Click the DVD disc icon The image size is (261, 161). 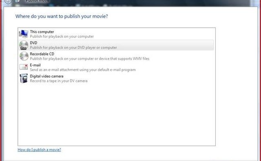click(24, 45)
